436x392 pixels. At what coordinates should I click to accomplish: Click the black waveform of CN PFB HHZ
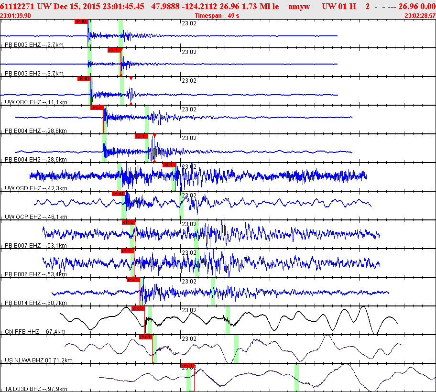pos(229,320)
